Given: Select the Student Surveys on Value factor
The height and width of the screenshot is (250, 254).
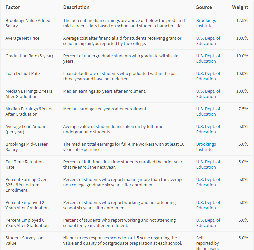Looking at the screenshot, I should click(x=24, y=240).
